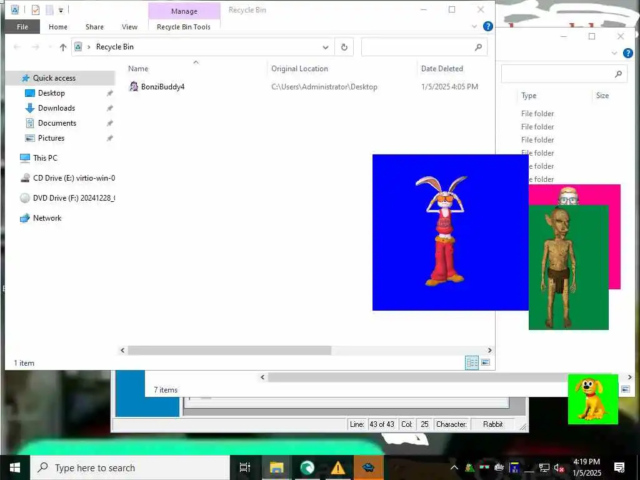Viewport: 640px width, 480px height.
Task: Switch to Details view layout
Action: tap(472, 362)
